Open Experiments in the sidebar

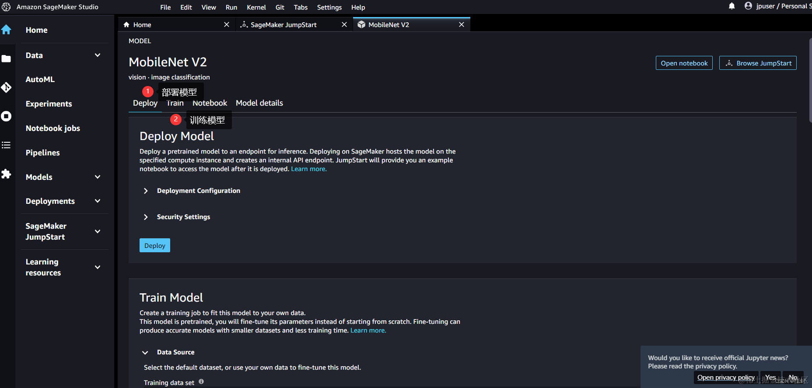49,104
